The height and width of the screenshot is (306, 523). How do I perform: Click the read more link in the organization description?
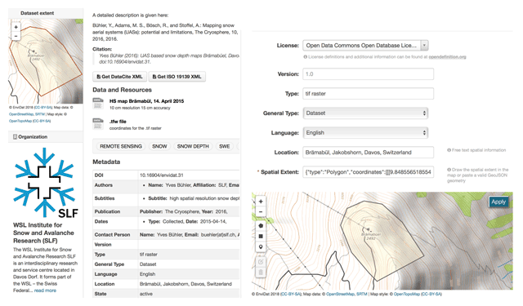pos(45,290)
